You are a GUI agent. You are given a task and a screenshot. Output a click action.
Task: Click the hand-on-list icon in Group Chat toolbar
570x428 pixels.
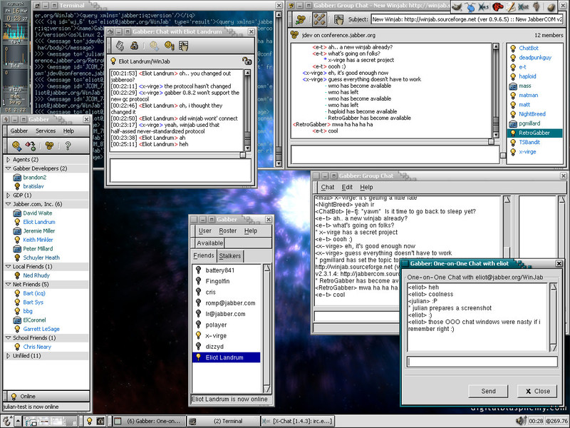pos(338,20)
